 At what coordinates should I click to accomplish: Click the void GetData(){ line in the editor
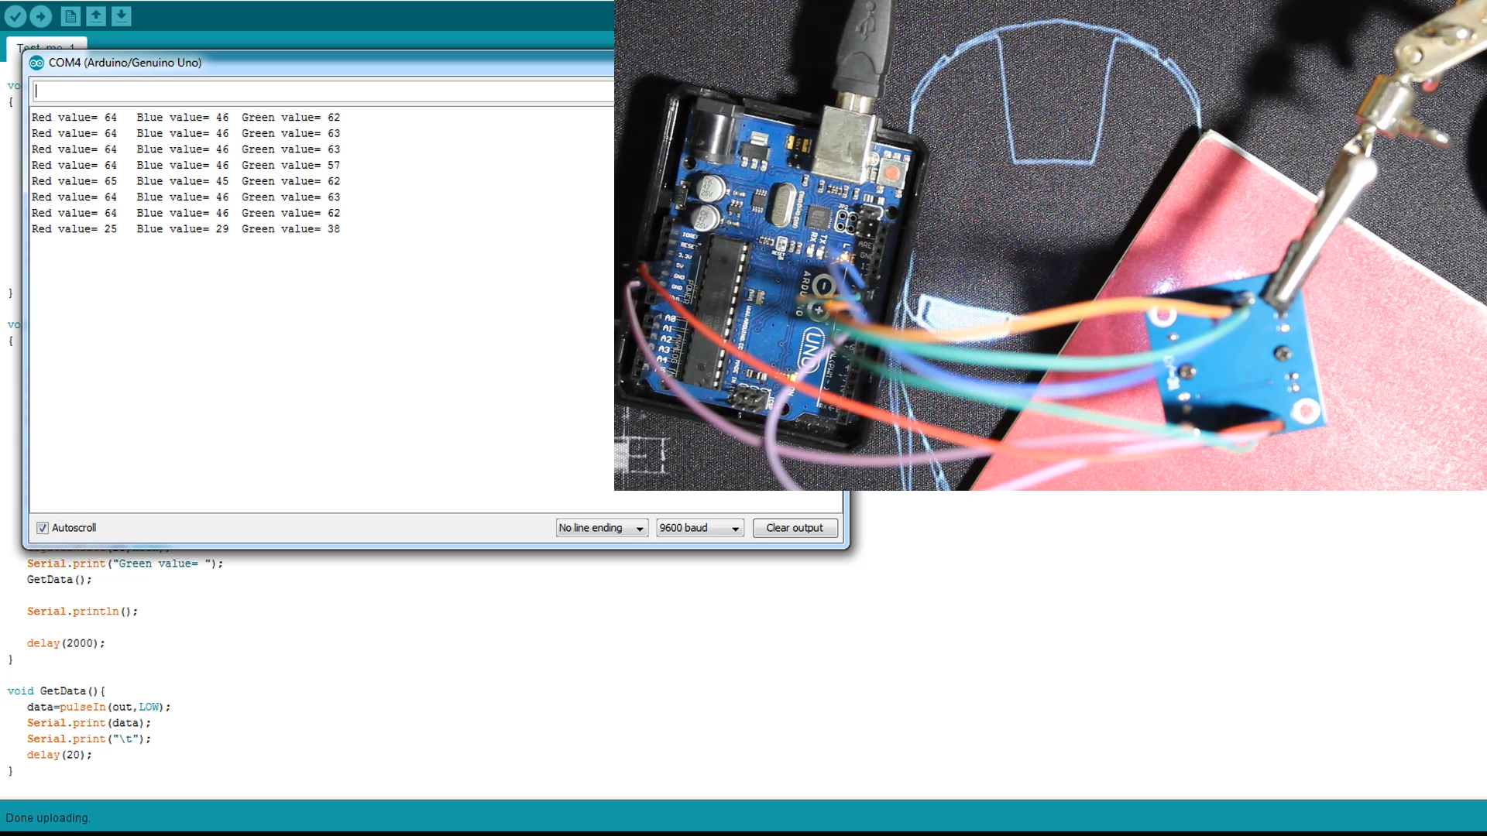56,691
